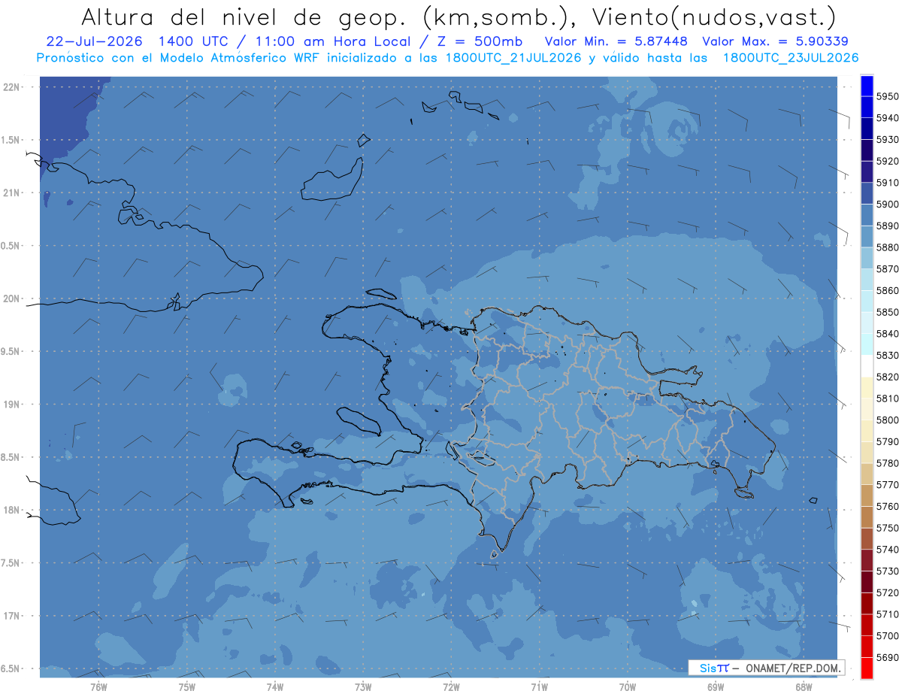
Task: Select the "8.5N" axis label
Action: pos(11,457)
